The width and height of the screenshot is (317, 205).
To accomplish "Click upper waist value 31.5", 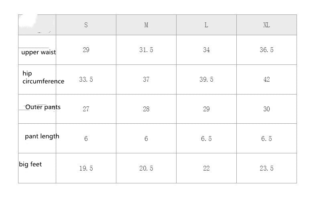I will [146, 50].
